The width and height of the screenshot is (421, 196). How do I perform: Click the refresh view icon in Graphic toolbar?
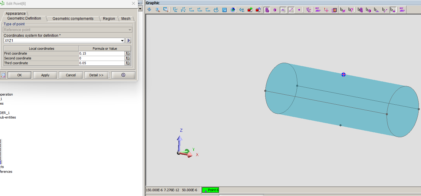149,10
